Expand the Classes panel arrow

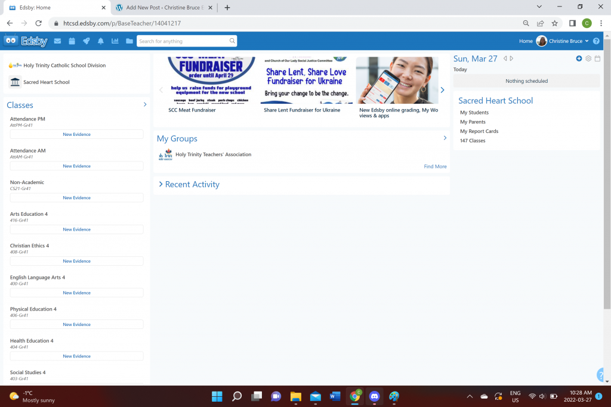(x=145, y=104)
